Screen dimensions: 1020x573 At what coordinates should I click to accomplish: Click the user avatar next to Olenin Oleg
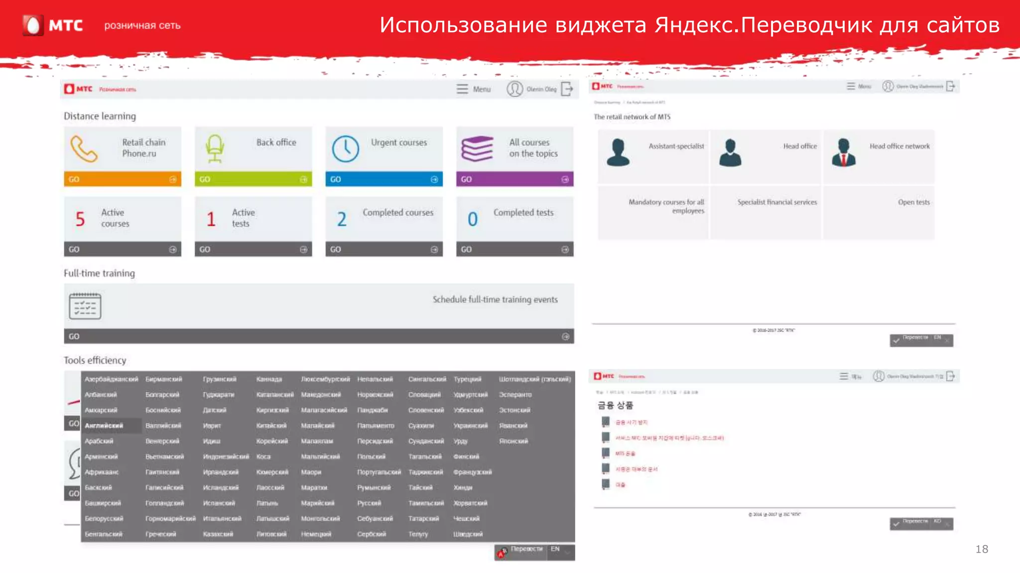tap(514, 89)
